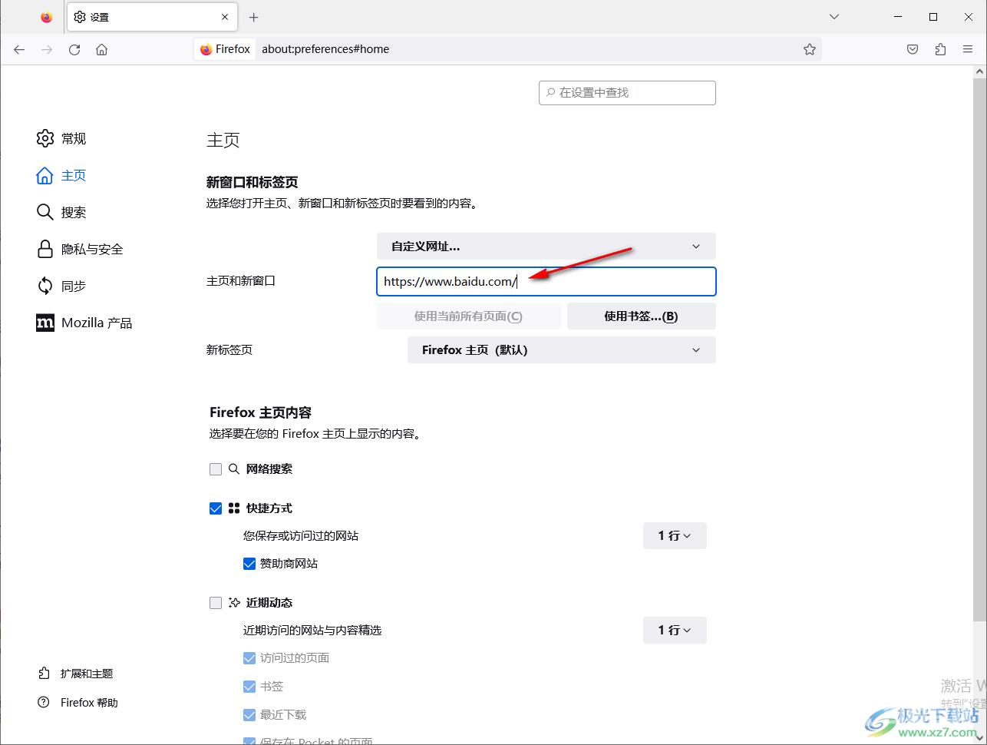Open a new tab with plus icon
The image size is (987, 745).
[254, 17]
